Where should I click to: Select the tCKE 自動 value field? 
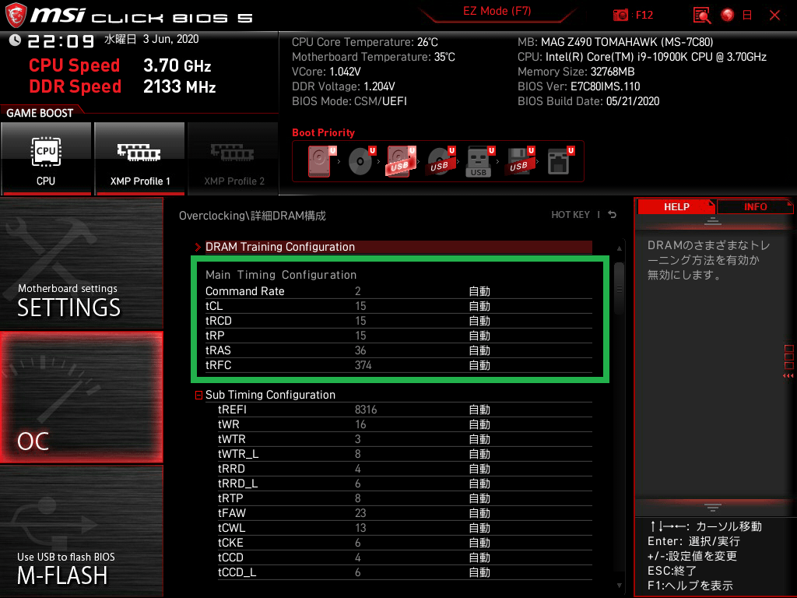pos(479,543)
